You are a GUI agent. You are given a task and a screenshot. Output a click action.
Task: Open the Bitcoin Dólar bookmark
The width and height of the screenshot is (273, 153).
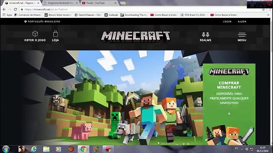pyautogui.click(x=58, y=15)
